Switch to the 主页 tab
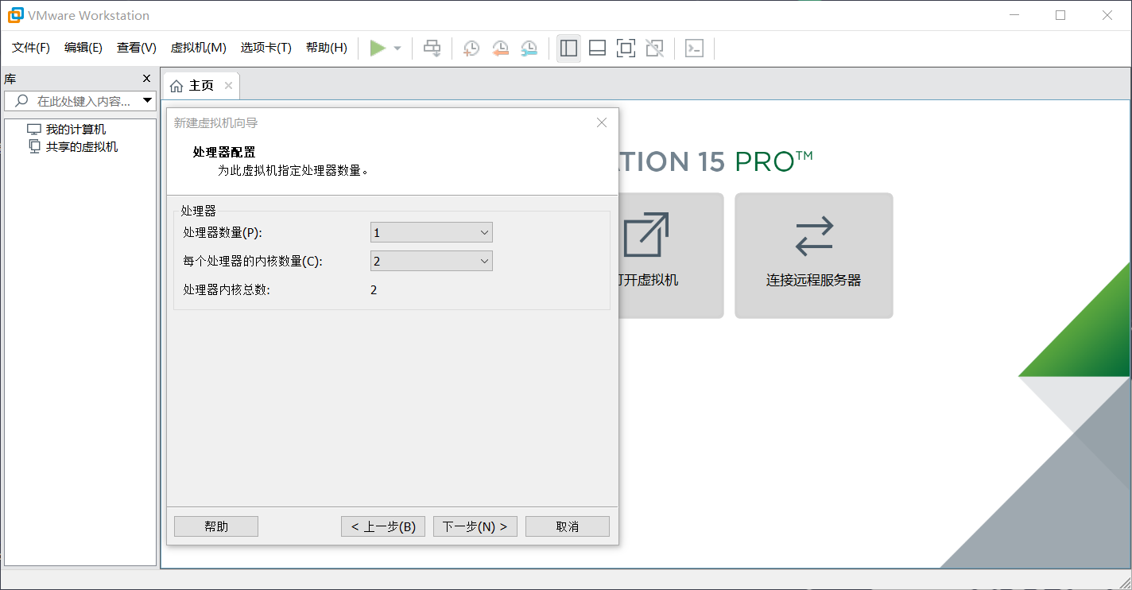The width and height of the screenshot is (1132, 590). coord(201,86)
